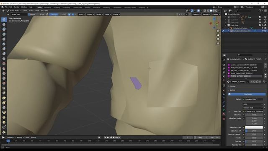The height and width of the screenshot is (151, 268).
Task: Switch to the Shading workspace tab
Action: pos(88,8)
